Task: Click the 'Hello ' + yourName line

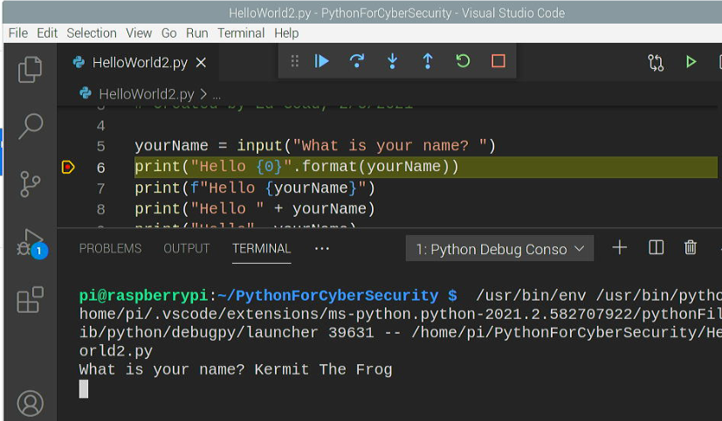Action: (255, 209)
